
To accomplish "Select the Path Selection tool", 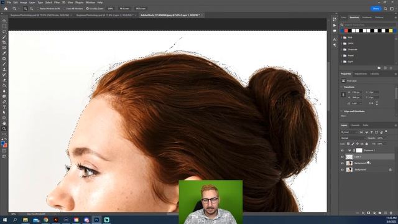I will (4, 112).
